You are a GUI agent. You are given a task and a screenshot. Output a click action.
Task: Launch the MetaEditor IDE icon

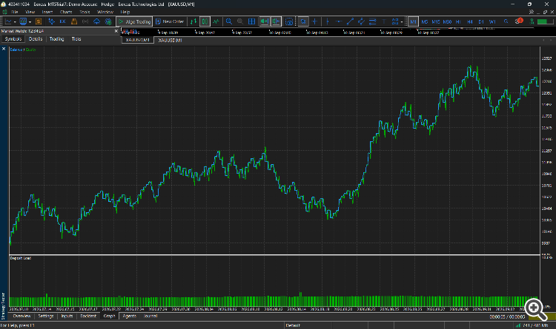coord(63,21)
